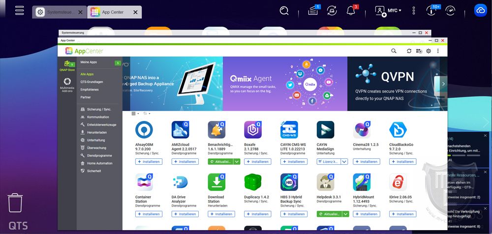492x234 pixels.
Task: Advance banner carousel with right arrow
Action: click(x=443, y=84)
